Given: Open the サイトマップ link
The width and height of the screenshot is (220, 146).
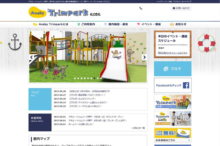Looking at the screenshot, I should click(x=186, y=1).
